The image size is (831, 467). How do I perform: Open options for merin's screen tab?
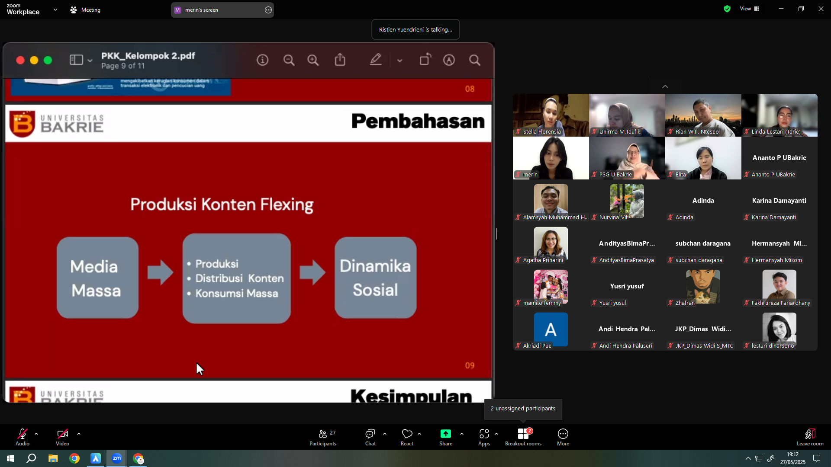click(x=268, y=10)
